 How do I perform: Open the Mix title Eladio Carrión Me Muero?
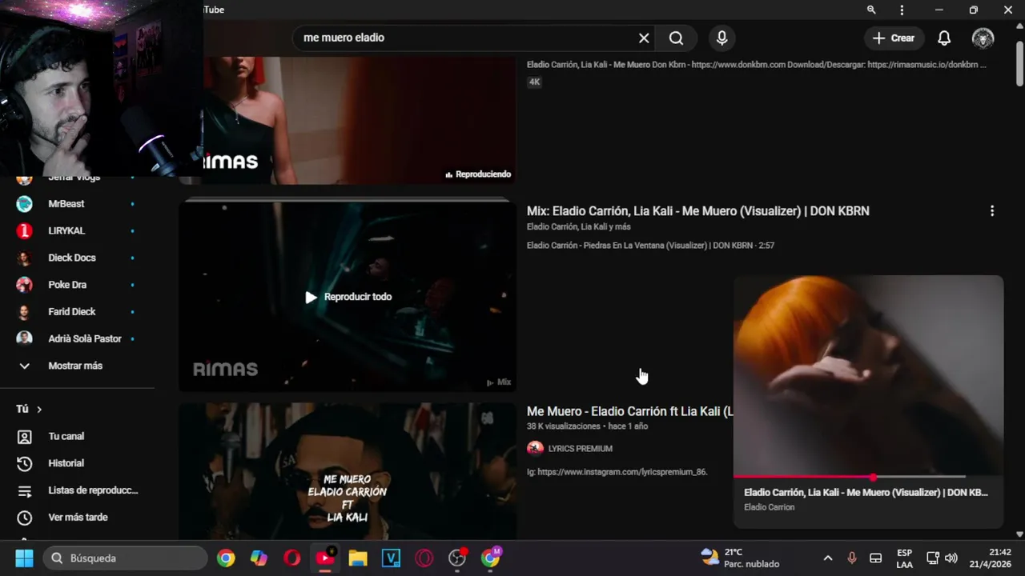(697, 211)
